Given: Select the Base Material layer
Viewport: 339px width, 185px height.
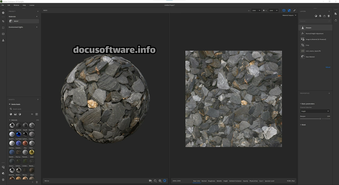Looking at the screenshot, I should click(315, 57).
